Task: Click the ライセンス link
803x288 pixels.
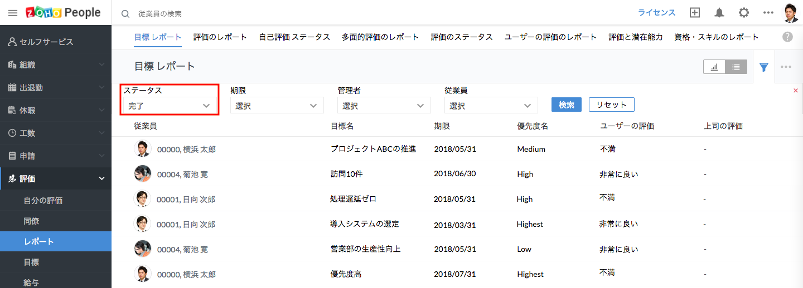Action: tap(656, 13)
